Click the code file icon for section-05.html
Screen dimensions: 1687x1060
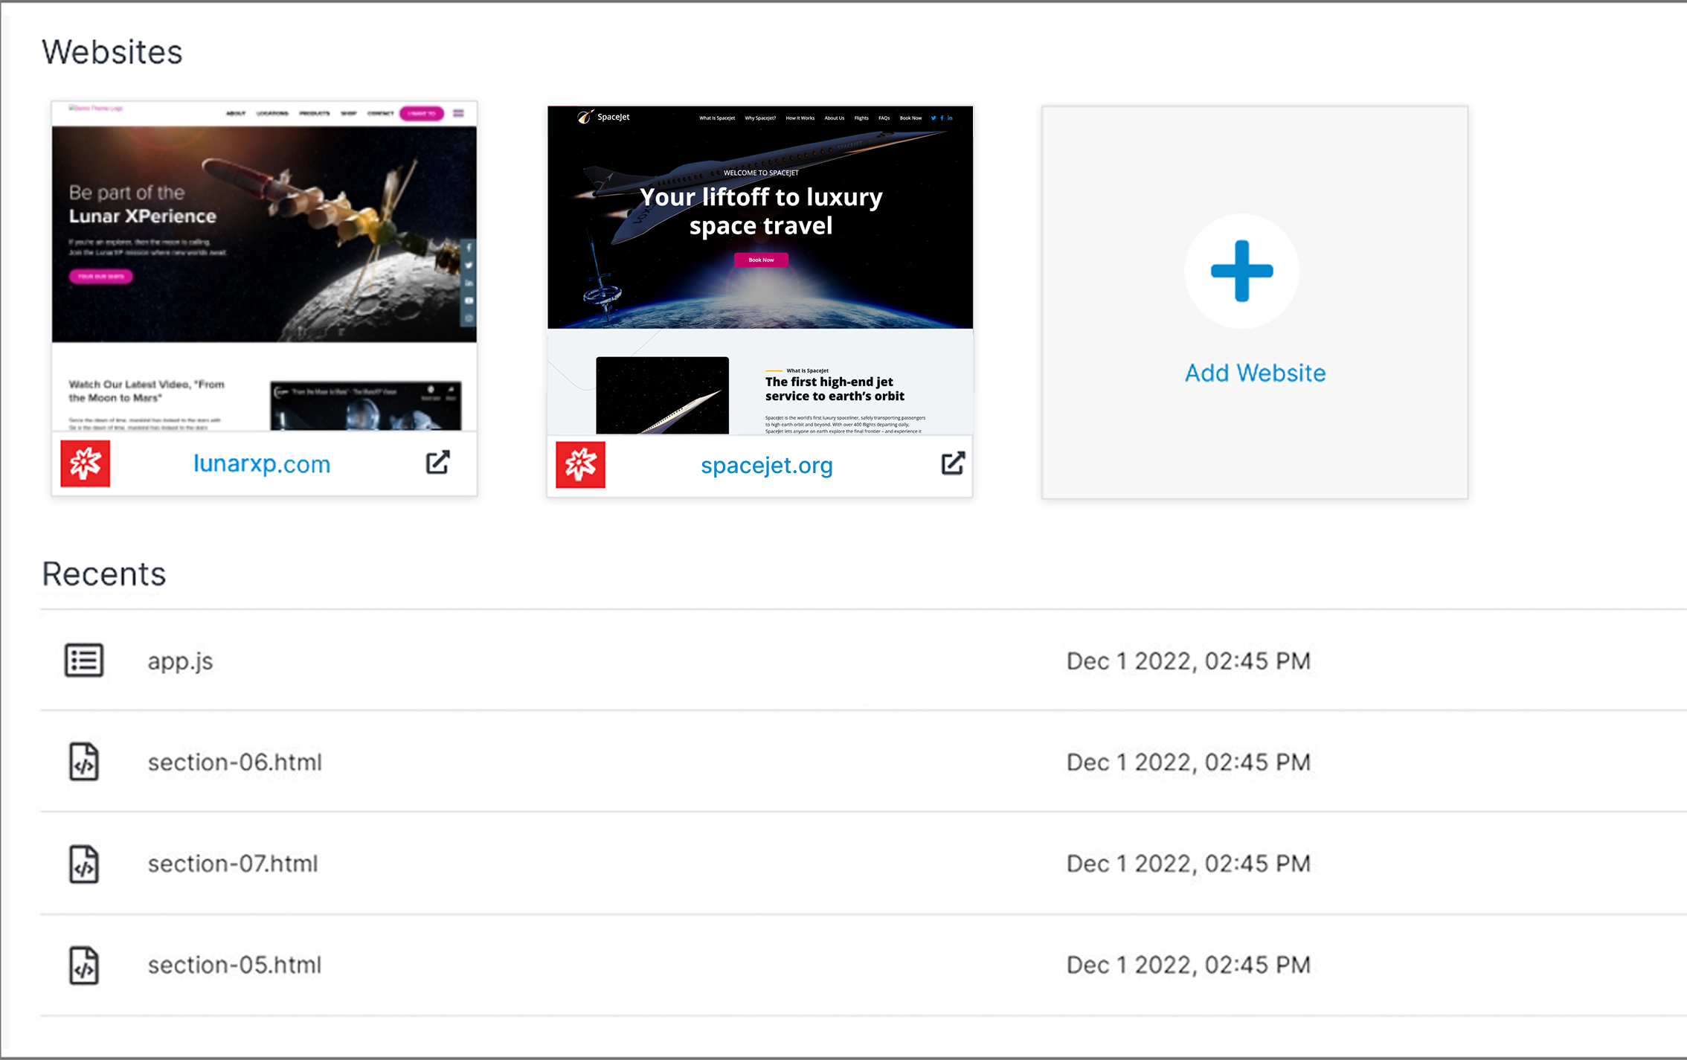pos(84,965)
